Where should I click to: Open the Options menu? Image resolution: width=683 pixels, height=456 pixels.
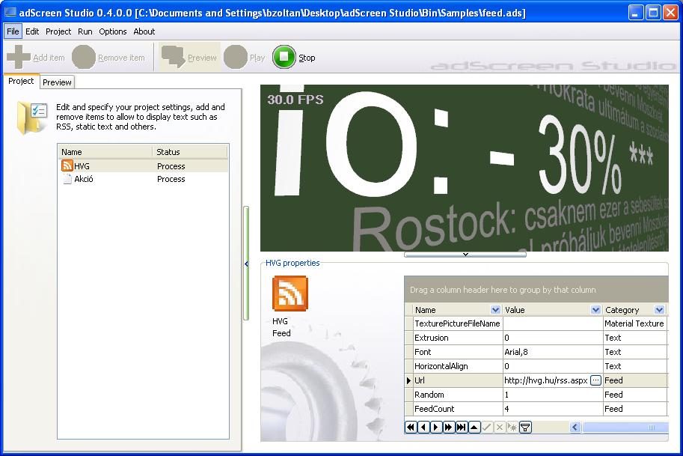click(x=113, y=31)
